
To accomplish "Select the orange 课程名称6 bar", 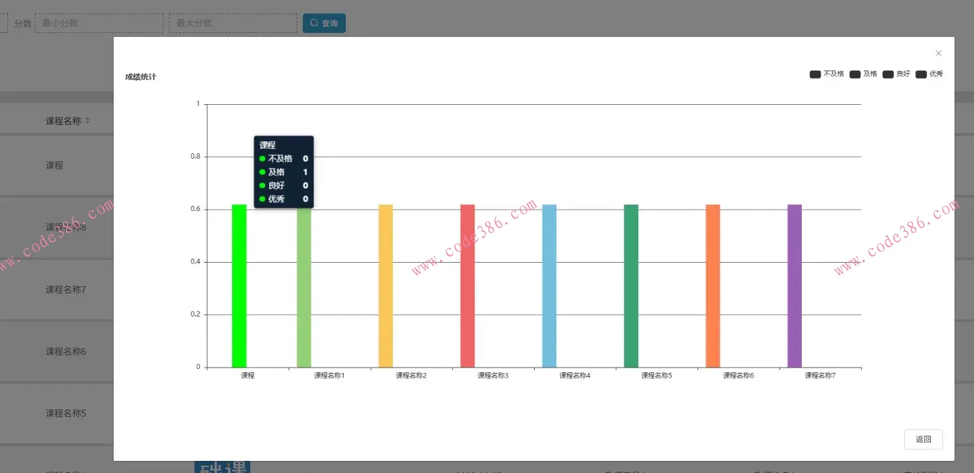I will (713, 286).
